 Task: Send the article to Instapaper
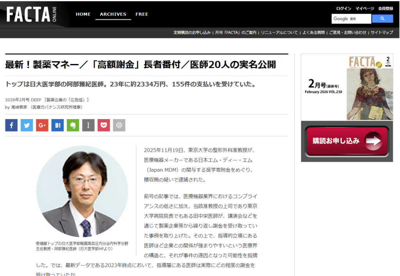tap(88, 125)
